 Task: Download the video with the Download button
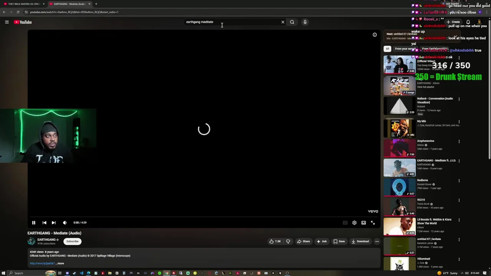pos(360,241)
